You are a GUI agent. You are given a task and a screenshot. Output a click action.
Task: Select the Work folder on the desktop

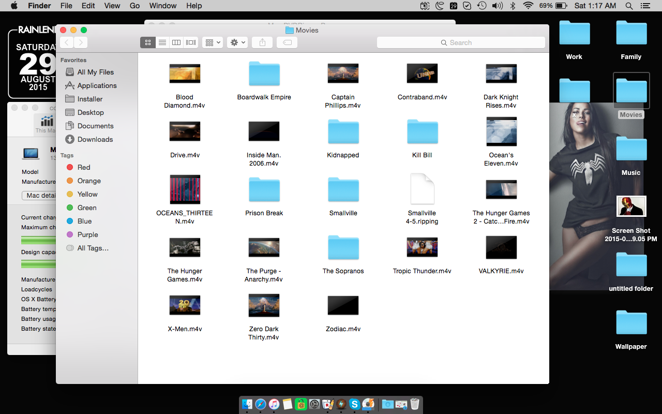tap(574, 33)
